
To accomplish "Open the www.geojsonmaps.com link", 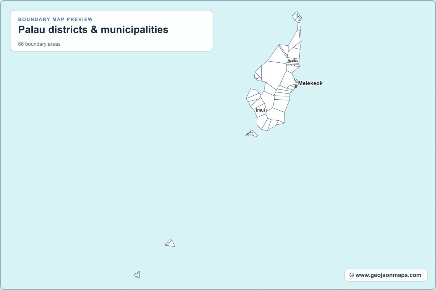I will tap(385, 275).
